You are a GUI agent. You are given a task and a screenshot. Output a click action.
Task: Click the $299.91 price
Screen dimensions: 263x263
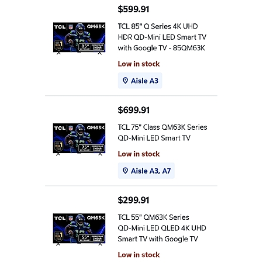(x=133, y=200)
